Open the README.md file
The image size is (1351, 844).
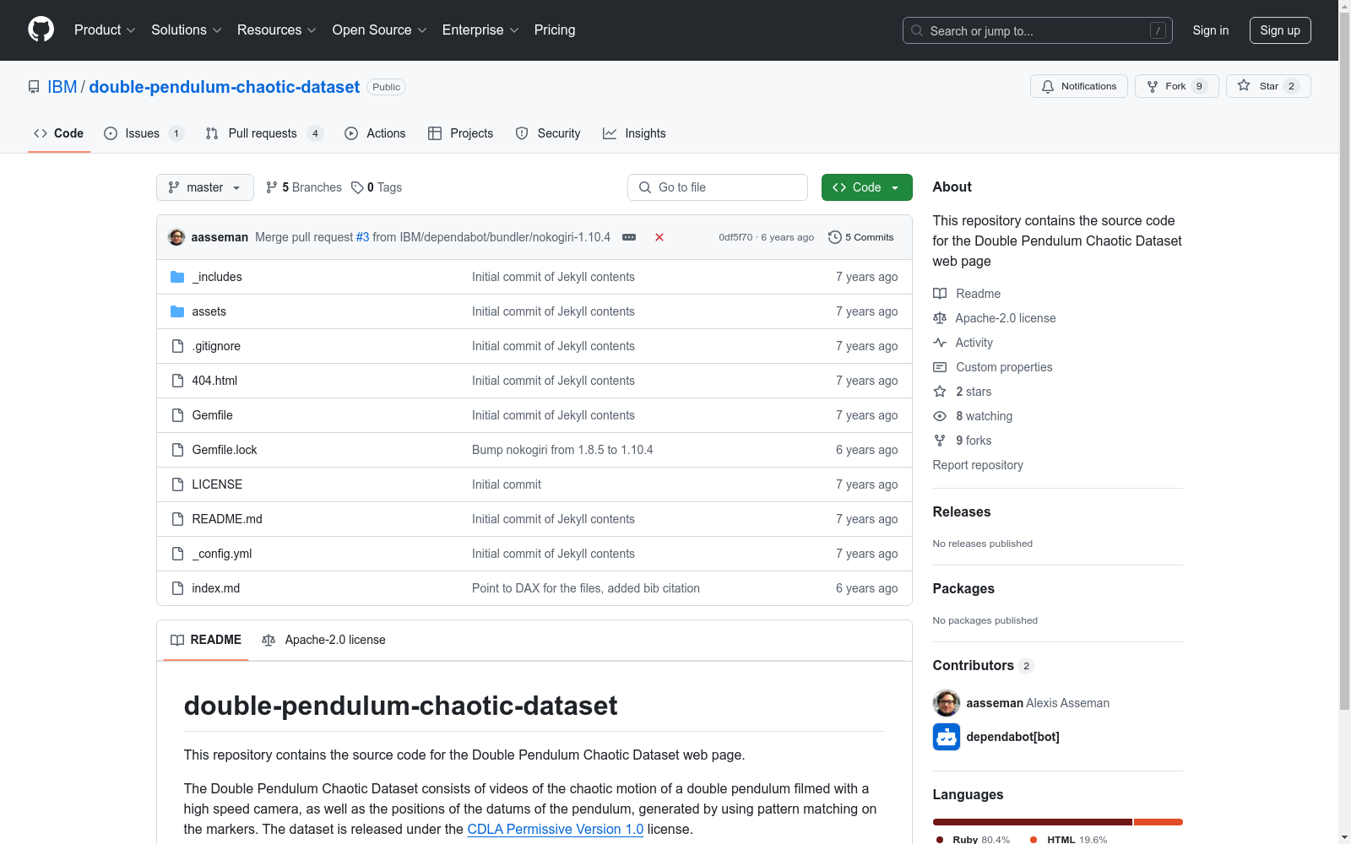pos(227,519)
